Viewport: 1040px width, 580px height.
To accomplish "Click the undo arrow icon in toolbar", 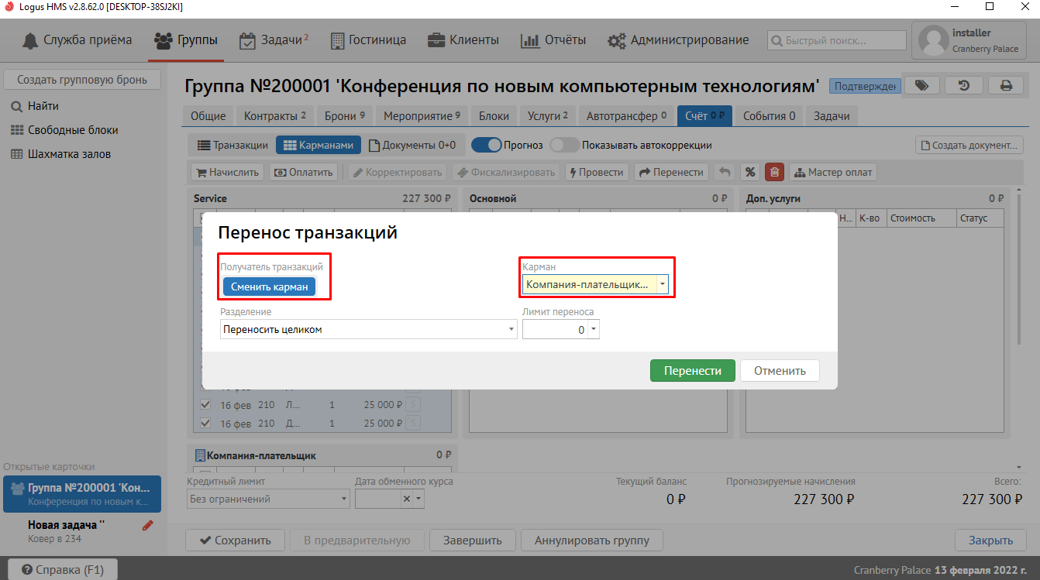I will 724,172.
